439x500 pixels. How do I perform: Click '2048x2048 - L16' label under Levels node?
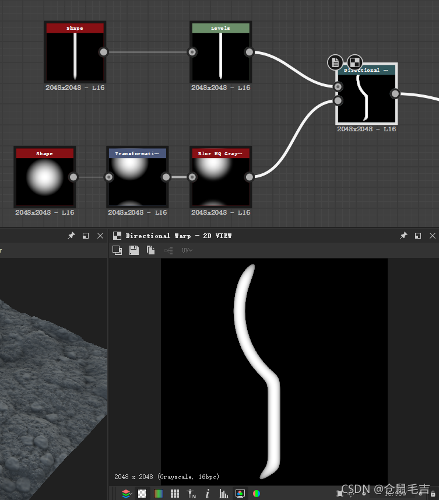221,88
